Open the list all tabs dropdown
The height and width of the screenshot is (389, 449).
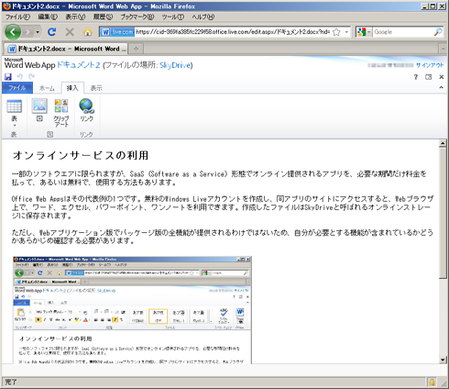click(x=443, y=49)
